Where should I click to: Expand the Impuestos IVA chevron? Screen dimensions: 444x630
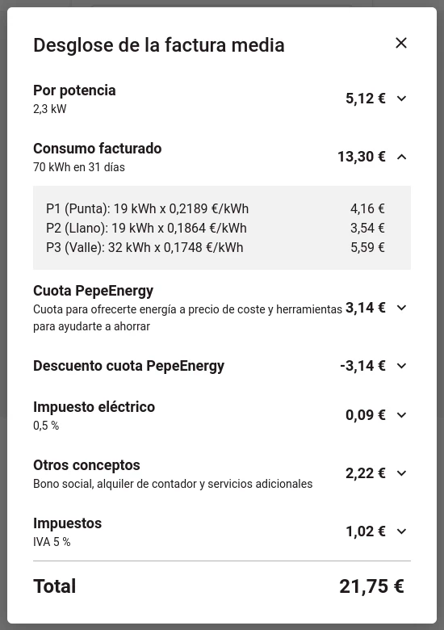click(401, 531)
